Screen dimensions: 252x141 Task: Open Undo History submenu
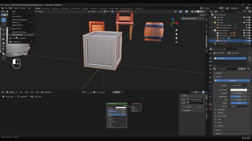click(21, 16)
